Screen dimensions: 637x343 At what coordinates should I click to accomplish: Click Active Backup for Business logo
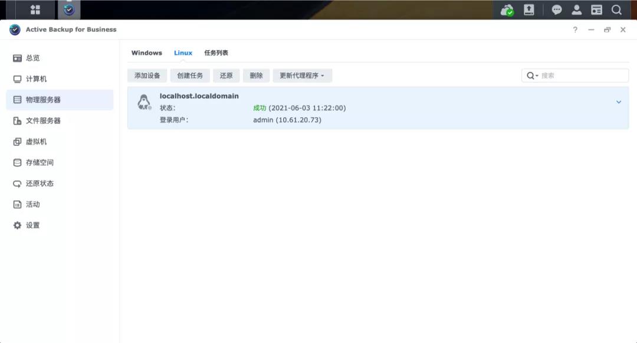click(x=15, y=30)
